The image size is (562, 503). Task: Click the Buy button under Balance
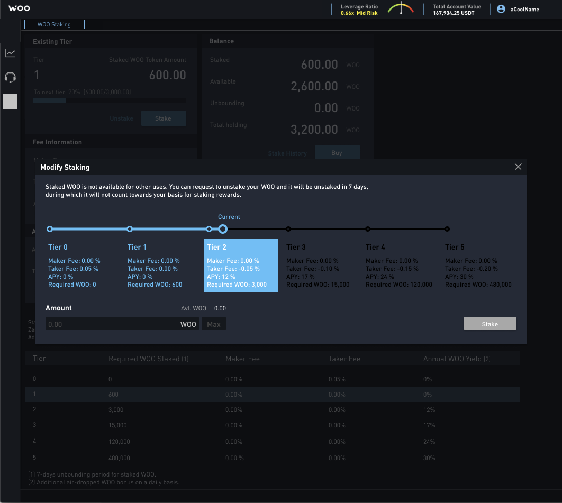tap(337, 153)
